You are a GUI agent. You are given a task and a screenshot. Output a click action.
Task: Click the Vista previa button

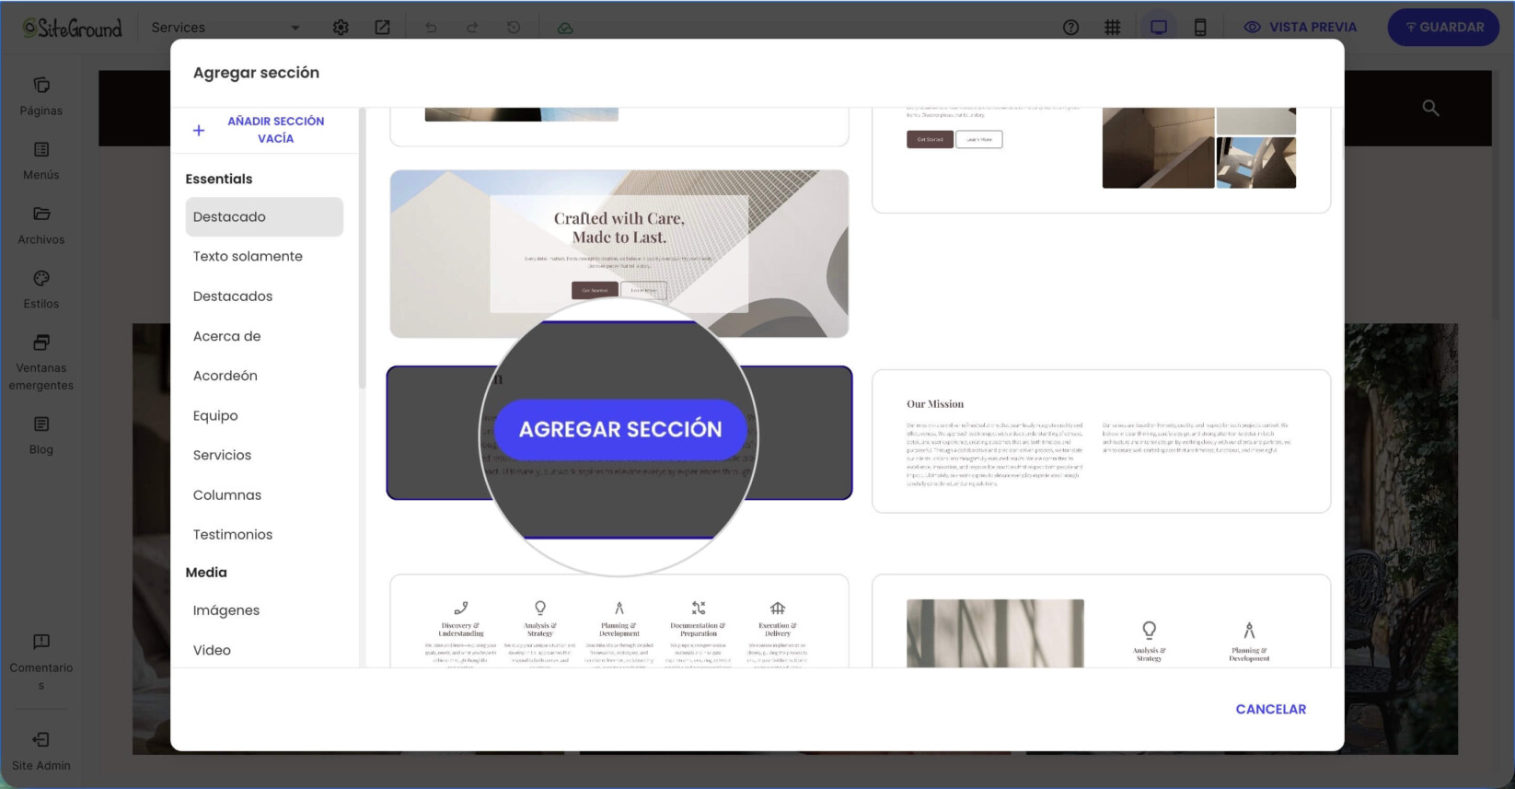1301,28
